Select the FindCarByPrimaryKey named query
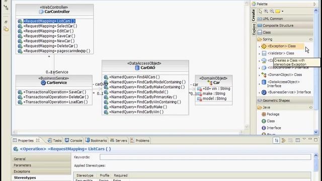The width and height of the screenshot is (322, 181). click(x=140, y=97)
